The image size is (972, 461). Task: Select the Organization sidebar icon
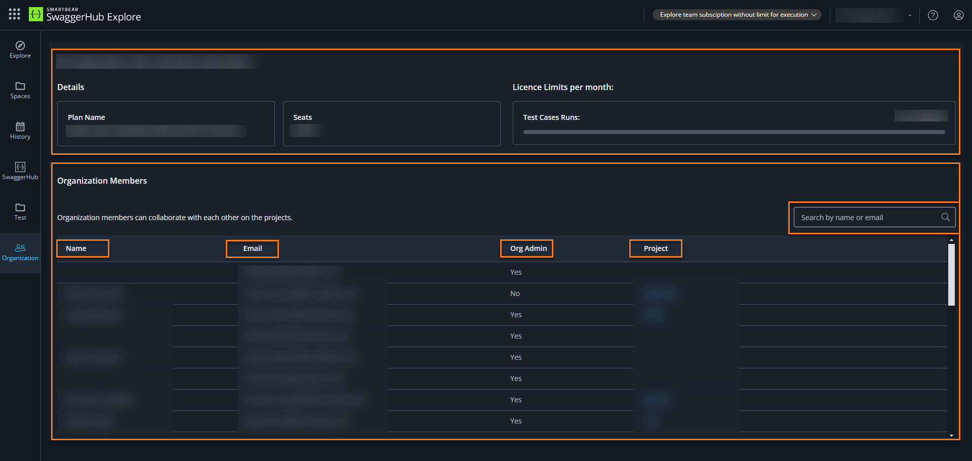point(20,252)
